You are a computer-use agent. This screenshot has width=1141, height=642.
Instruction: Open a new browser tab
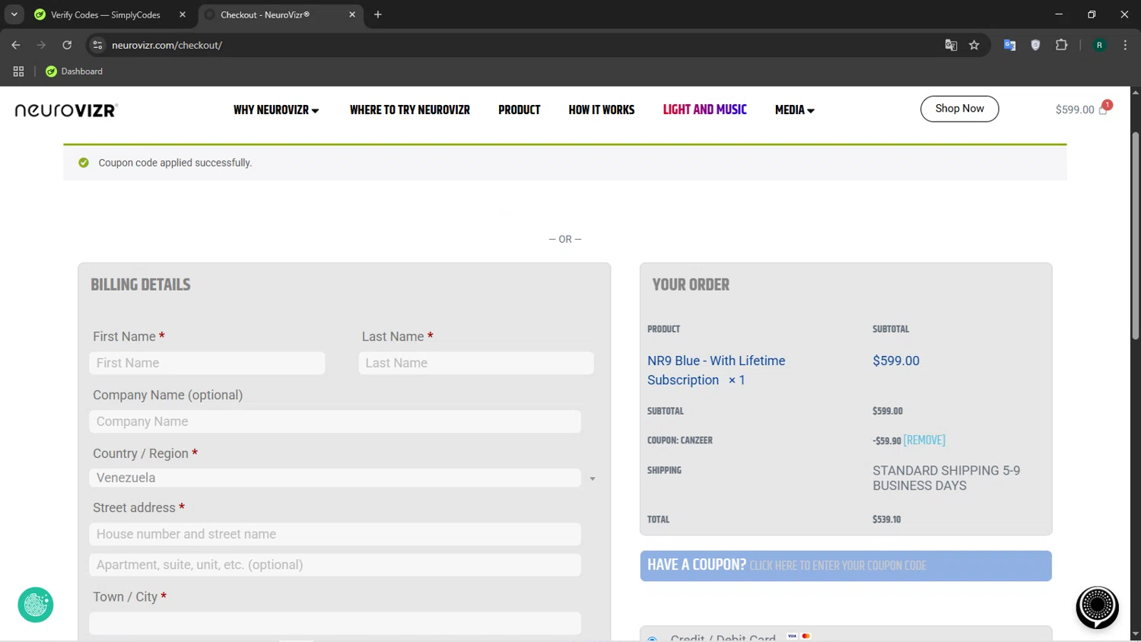pos(378,14)
